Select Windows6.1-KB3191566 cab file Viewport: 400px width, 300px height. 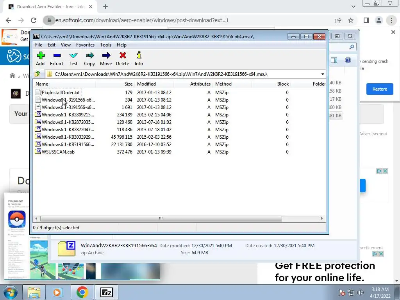68,145
